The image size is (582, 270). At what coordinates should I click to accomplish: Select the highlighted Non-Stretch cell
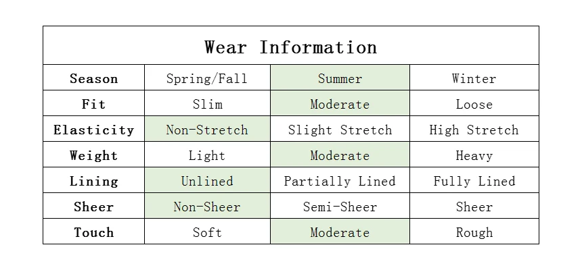pyautogui.click(x=207, y=128)
